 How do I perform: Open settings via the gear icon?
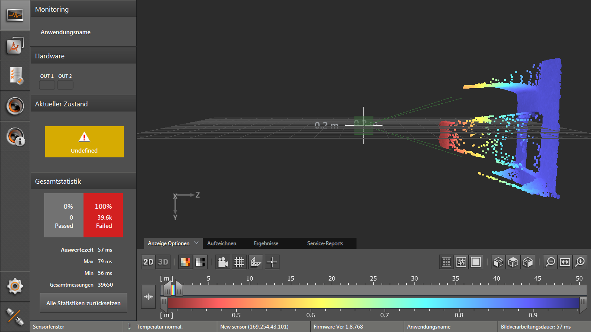click(x=15, y=286)
